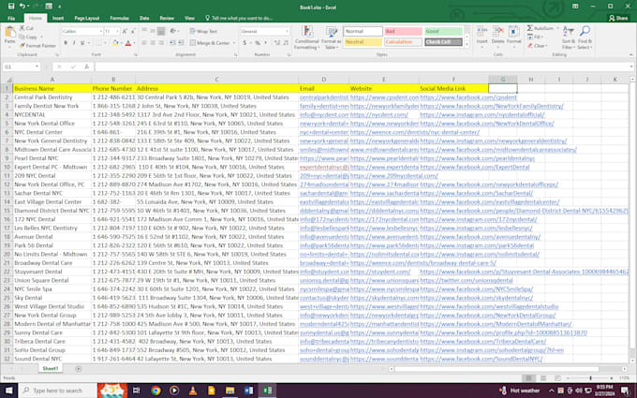This screenshot has width=637, height=398.
Task: Switch to Page Layout view in status bar
Action: point(543,378)
